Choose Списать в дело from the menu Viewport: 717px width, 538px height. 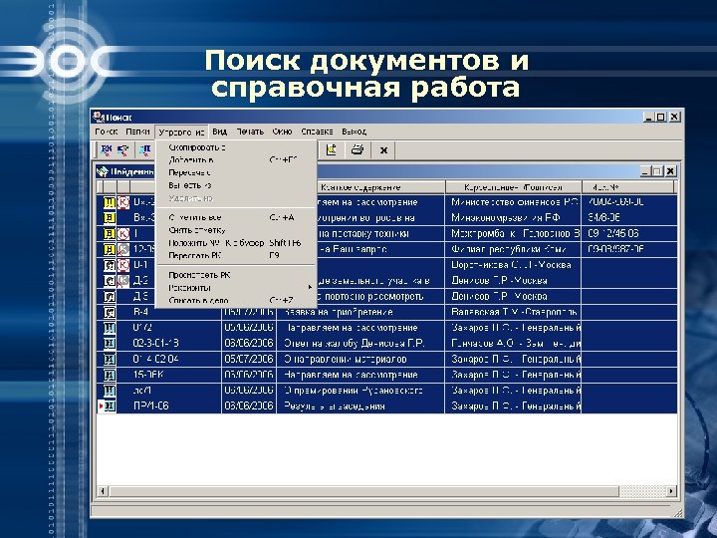click(x=236, y=301)
